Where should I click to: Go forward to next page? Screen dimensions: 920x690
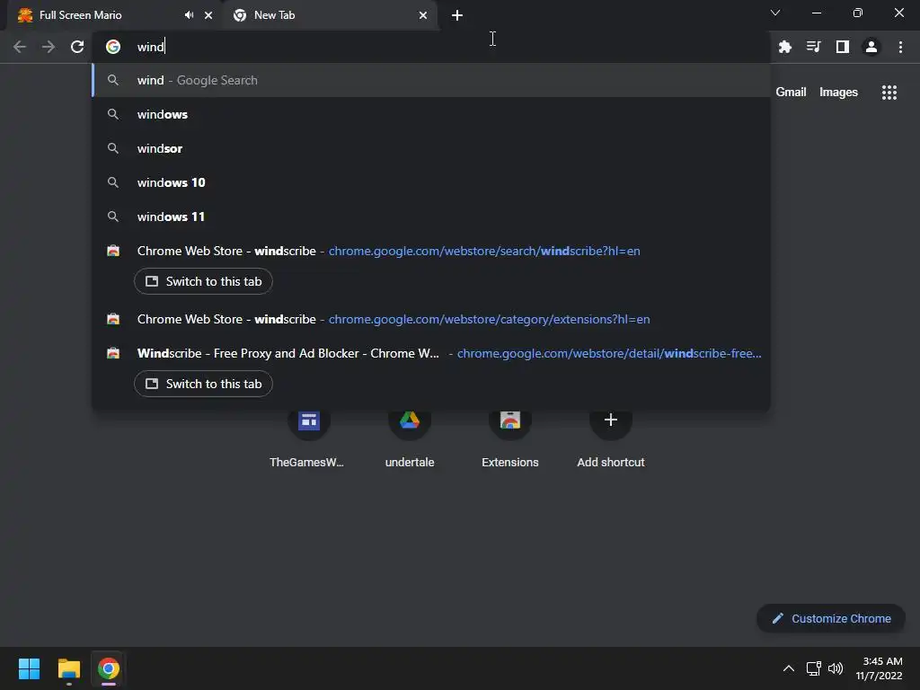point(49,47)
